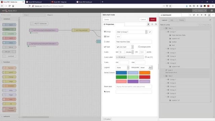Image resolution: width=215 pixels, height=121 pixels.
Task: Click the Y-axis min field
Action: tap(124, 62)
